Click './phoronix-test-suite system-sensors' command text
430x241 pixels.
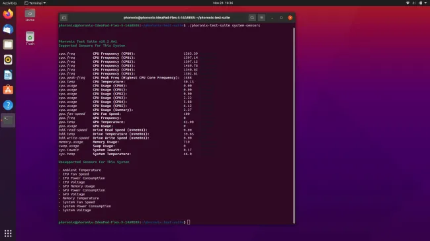(x=224, y=26)
